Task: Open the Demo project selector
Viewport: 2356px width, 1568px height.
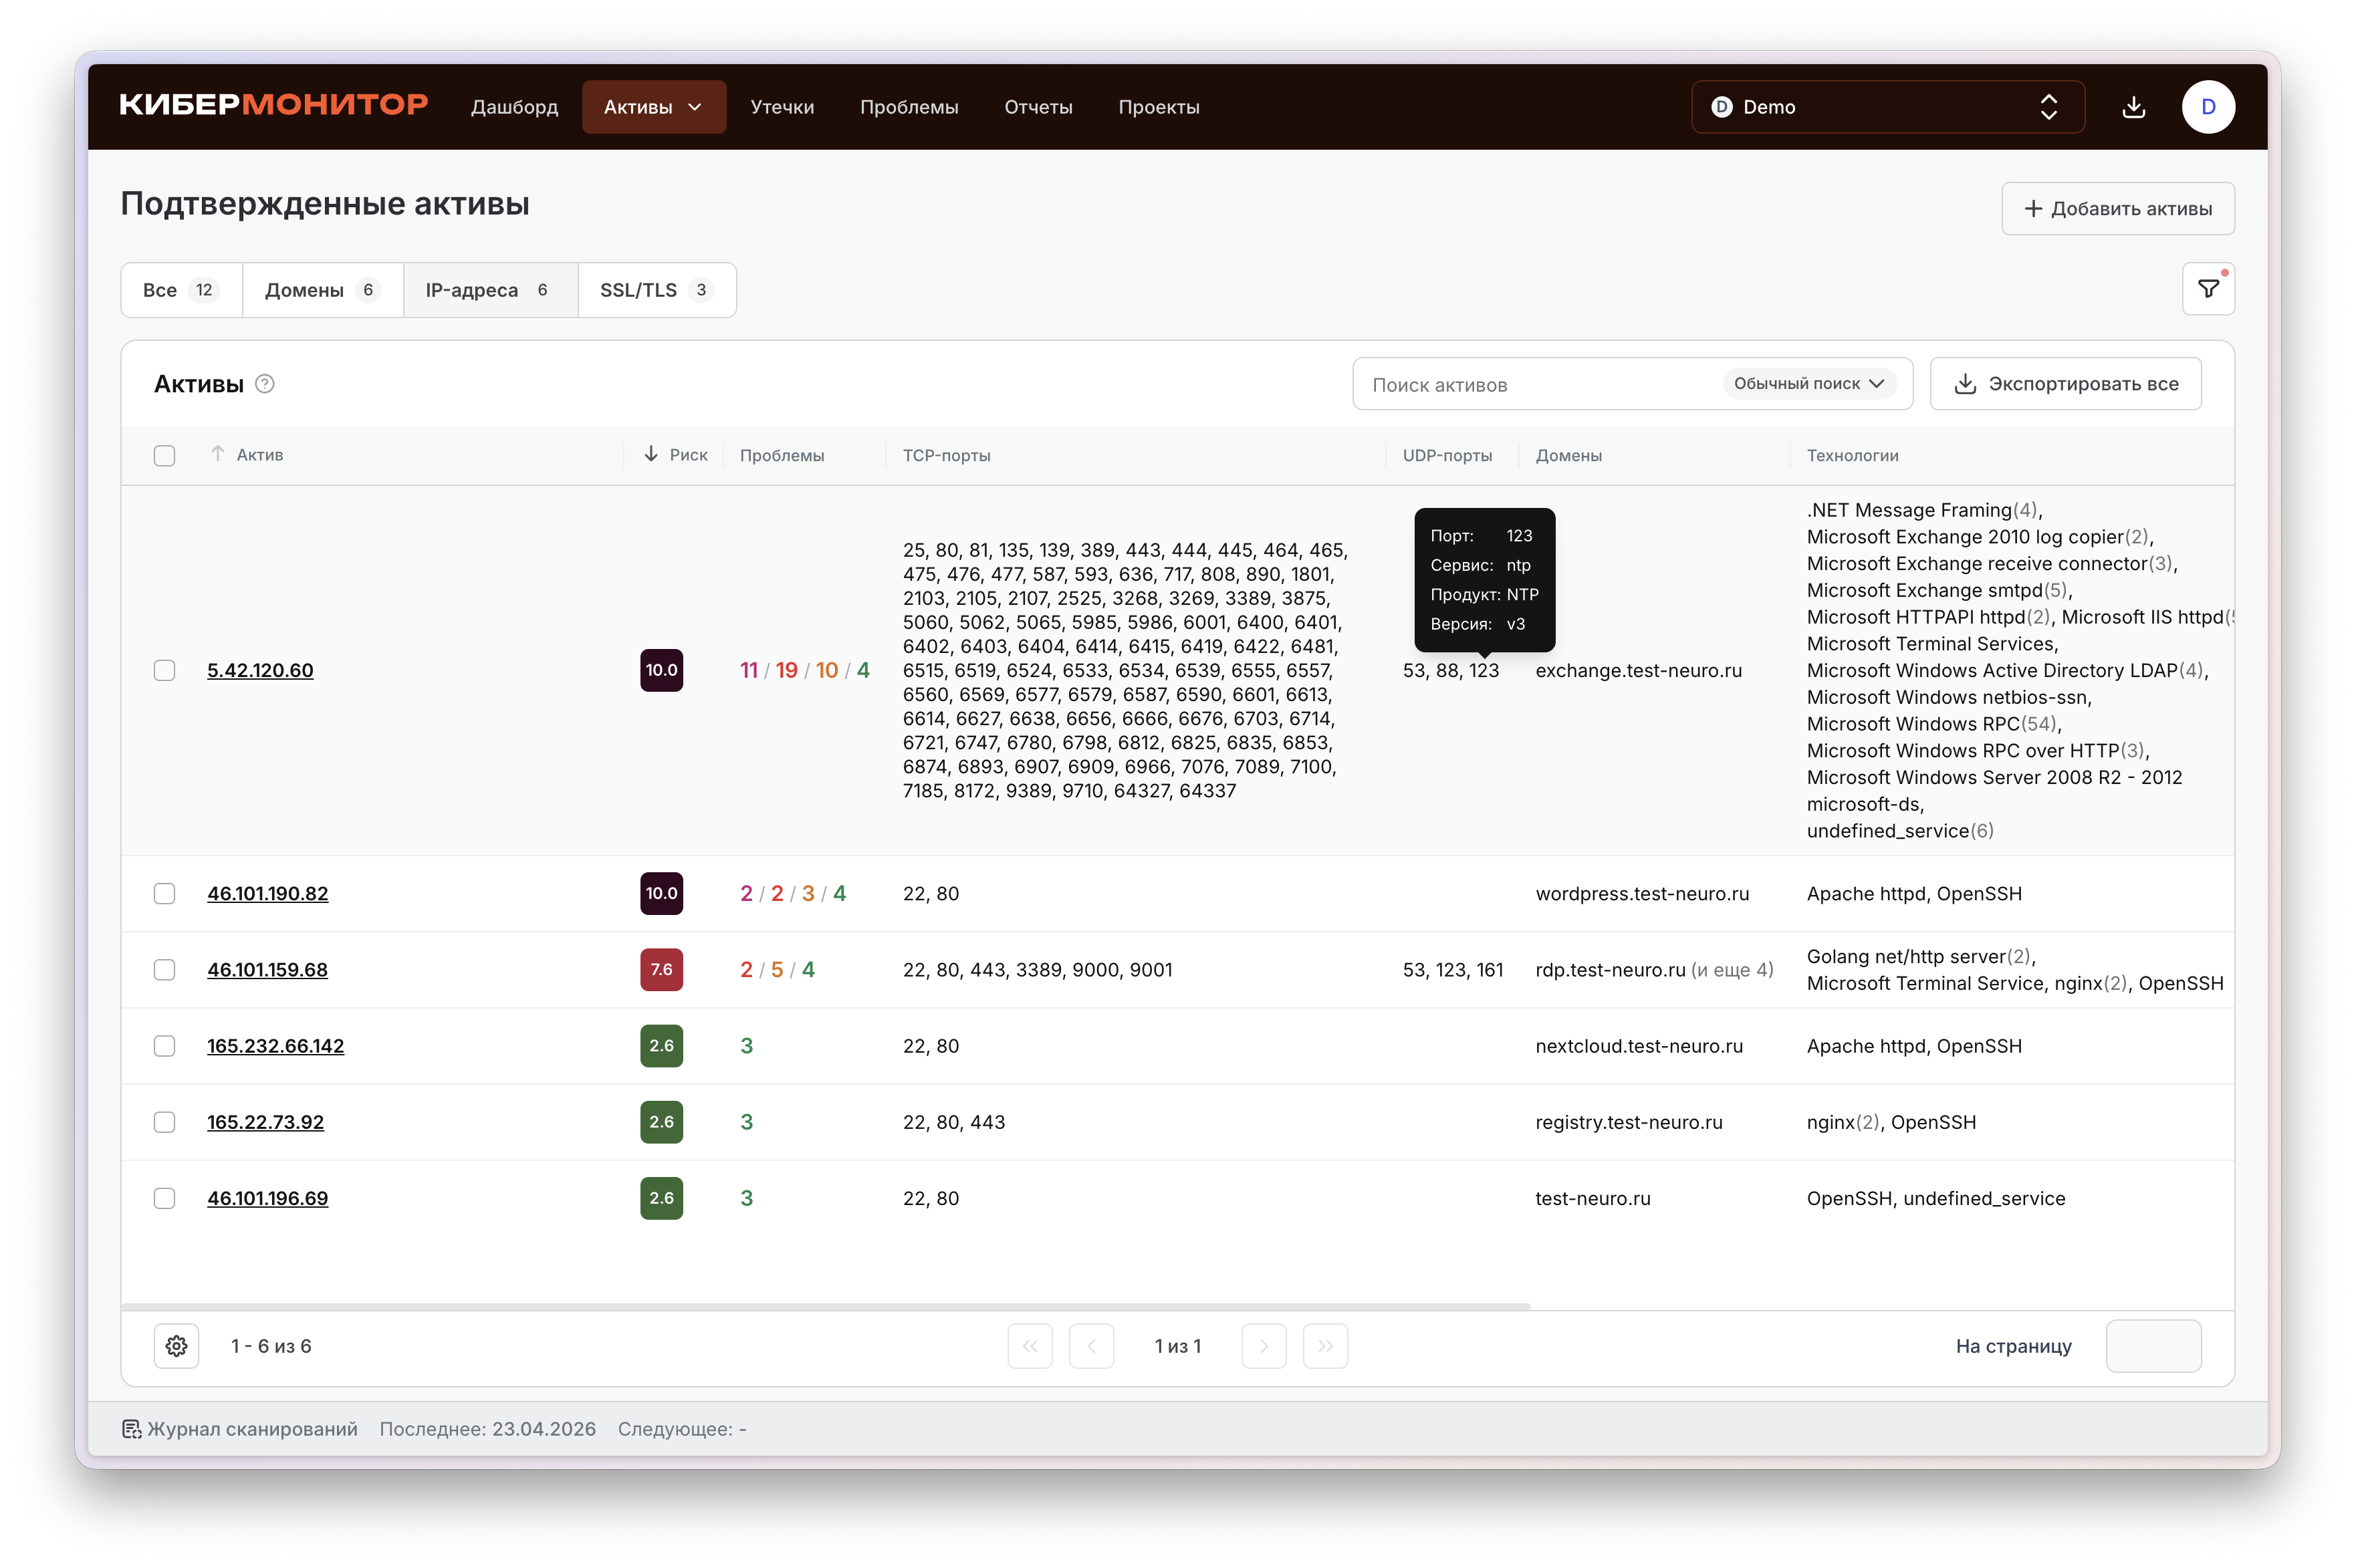Action: pos(1887,107)
